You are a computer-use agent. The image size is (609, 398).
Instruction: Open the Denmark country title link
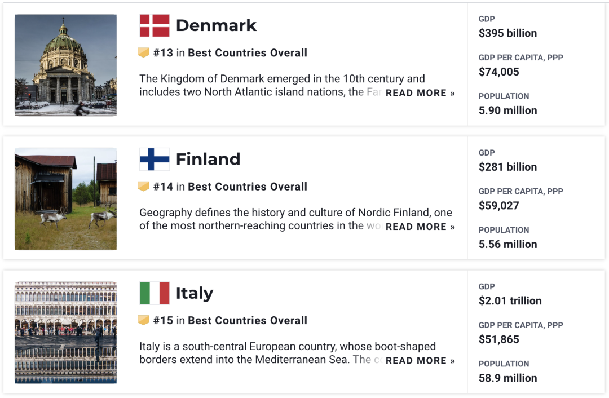point(216,25)
